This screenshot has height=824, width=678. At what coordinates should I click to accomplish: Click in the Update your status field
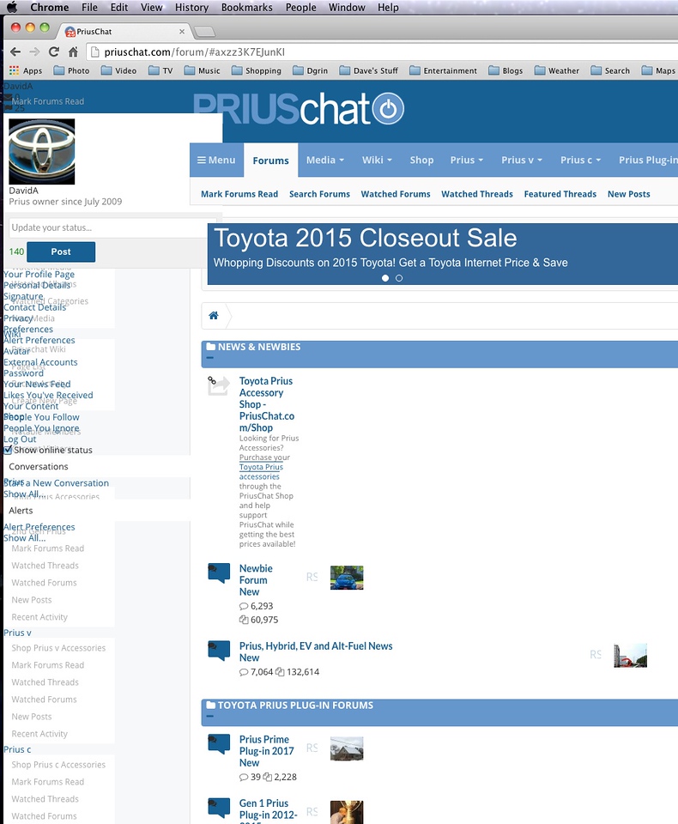tap(112, 227)
